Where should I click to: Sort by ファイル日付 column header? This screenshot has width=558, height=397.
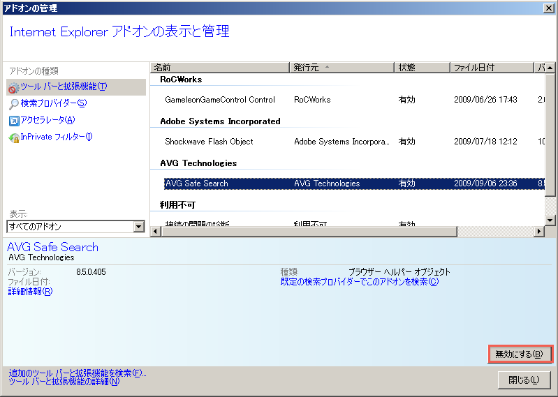pyautogui.click(x=492, y=67)
